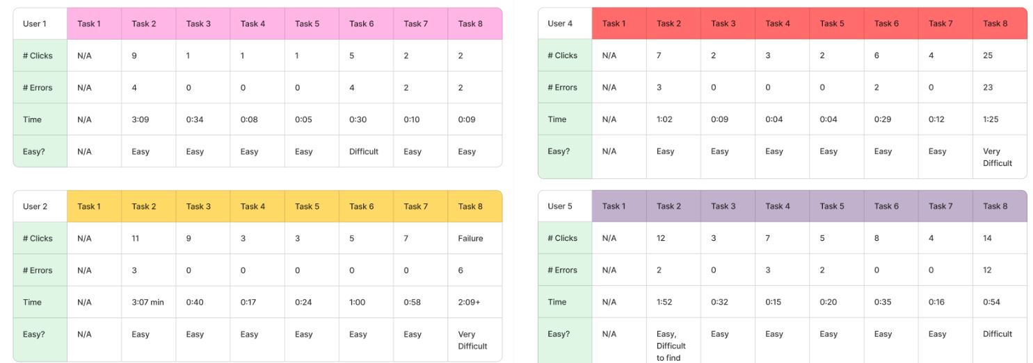
Task: Click the 'Failure' cell in User 2 table
Action: 470,238
